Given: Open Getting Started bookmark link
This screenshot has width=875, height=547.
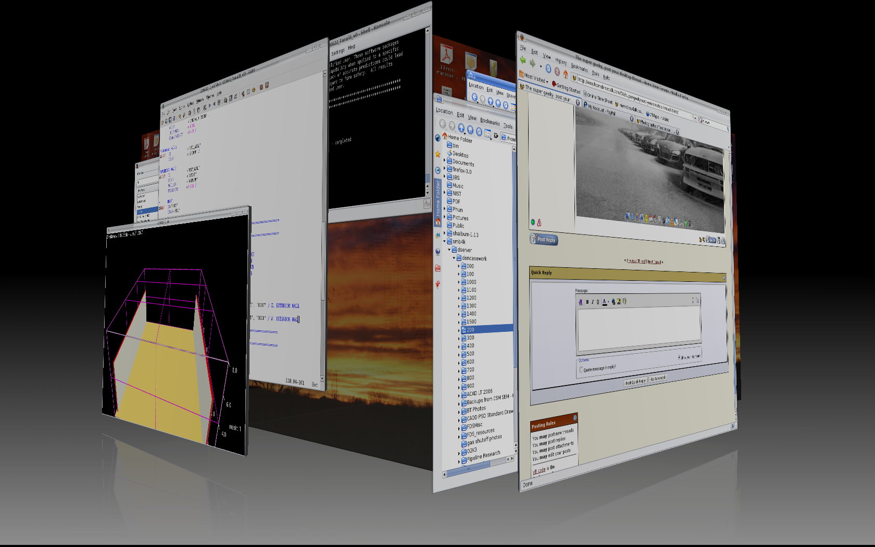Looking at the screenshot, I should click(x=566, y=88).
